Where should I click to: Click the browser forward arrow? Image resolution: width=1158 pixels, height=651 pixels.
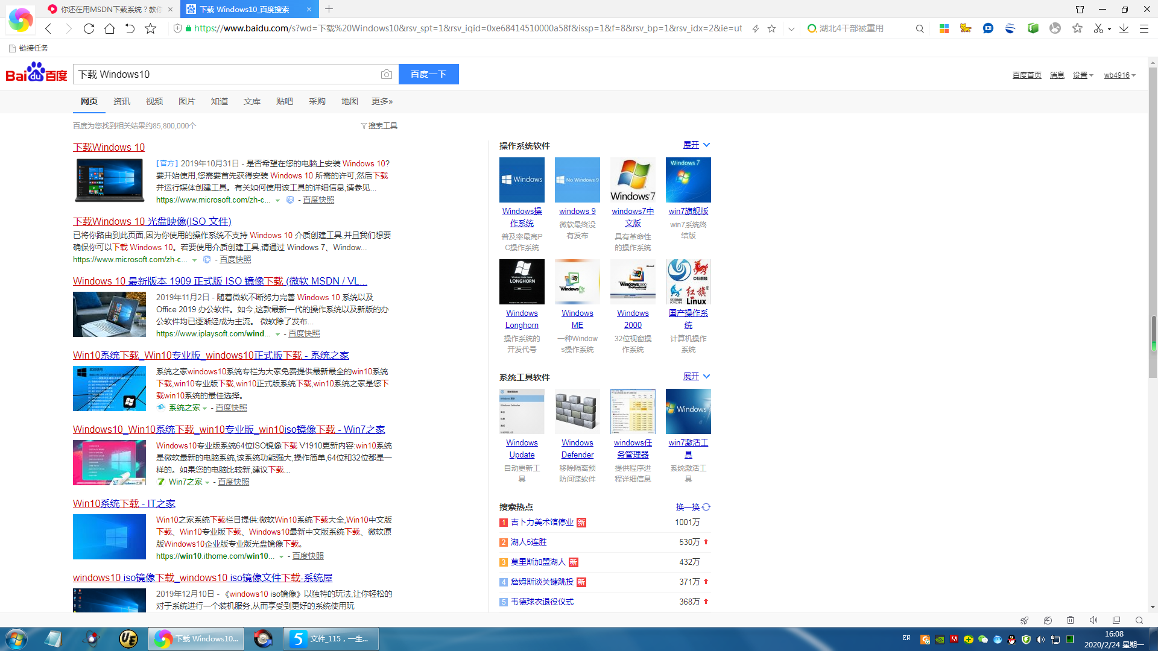pos(68,28)
